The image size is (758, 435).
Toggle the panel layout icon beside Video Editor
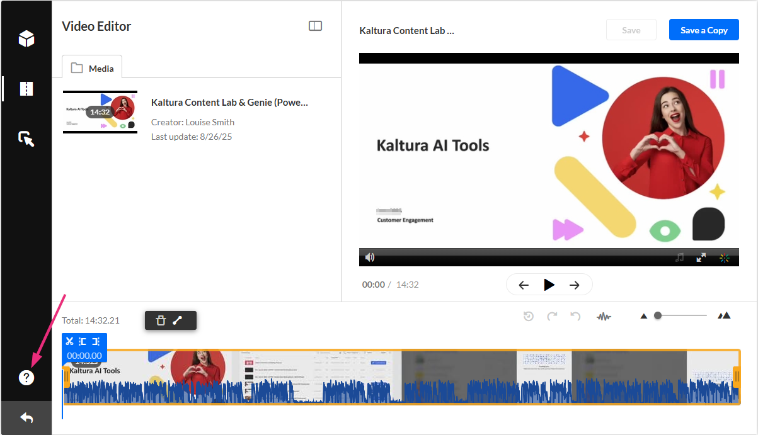[x=315, y=26]
